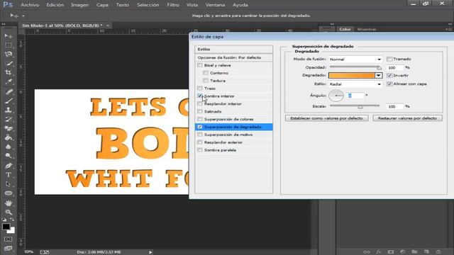
Task: Select the Move tool
Action: click(8, 36)
